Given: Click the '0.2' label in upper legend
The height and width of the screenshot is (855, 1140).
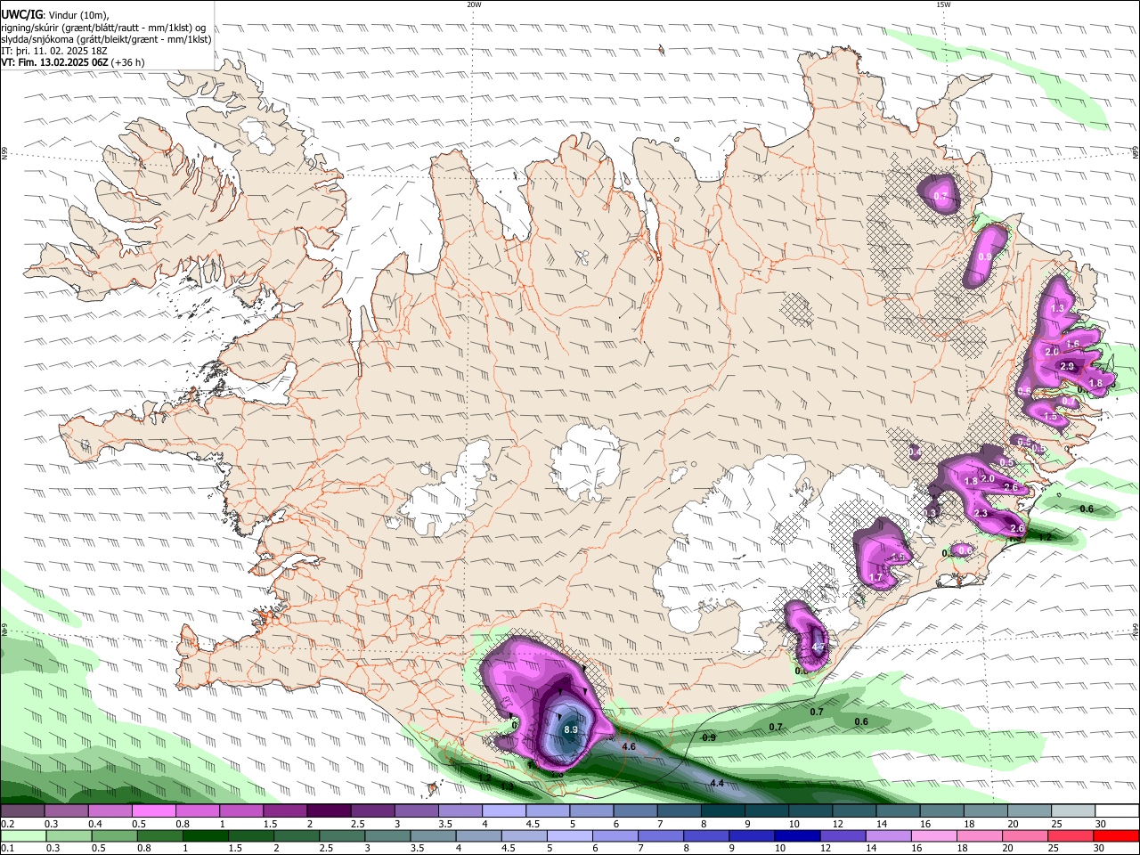Looking at the screenshot, I should pos(7,824).
